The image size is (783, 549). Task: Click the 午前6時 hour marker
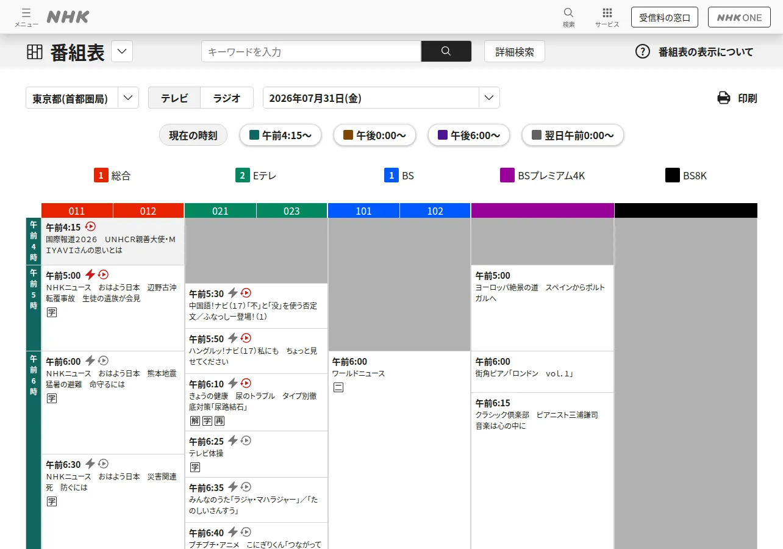[x=34, y=450]
